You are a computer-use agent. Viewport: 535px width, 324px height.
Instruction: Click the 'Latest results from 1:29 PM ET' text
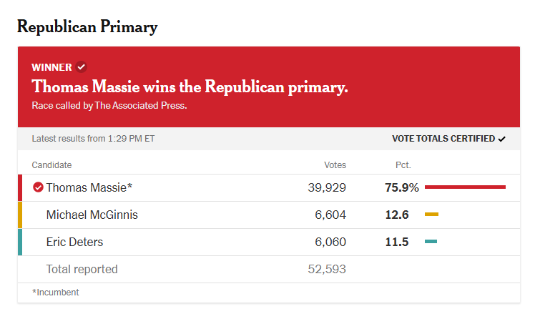pyautogui.click(x=93, y=139)
